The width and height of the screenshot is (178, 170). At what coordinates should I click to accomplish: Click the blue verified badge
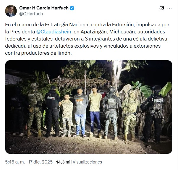pyautogui.click(x=72, y=8)
